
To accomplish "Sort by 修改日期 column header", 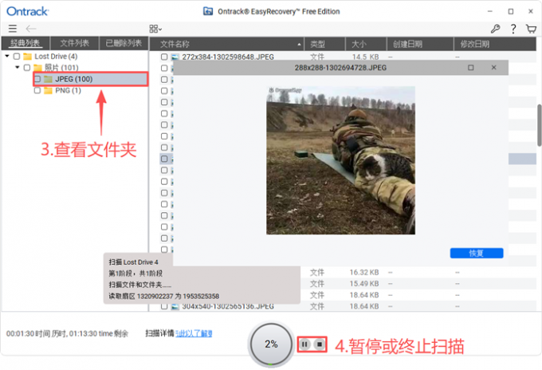I will pos(494,44).
